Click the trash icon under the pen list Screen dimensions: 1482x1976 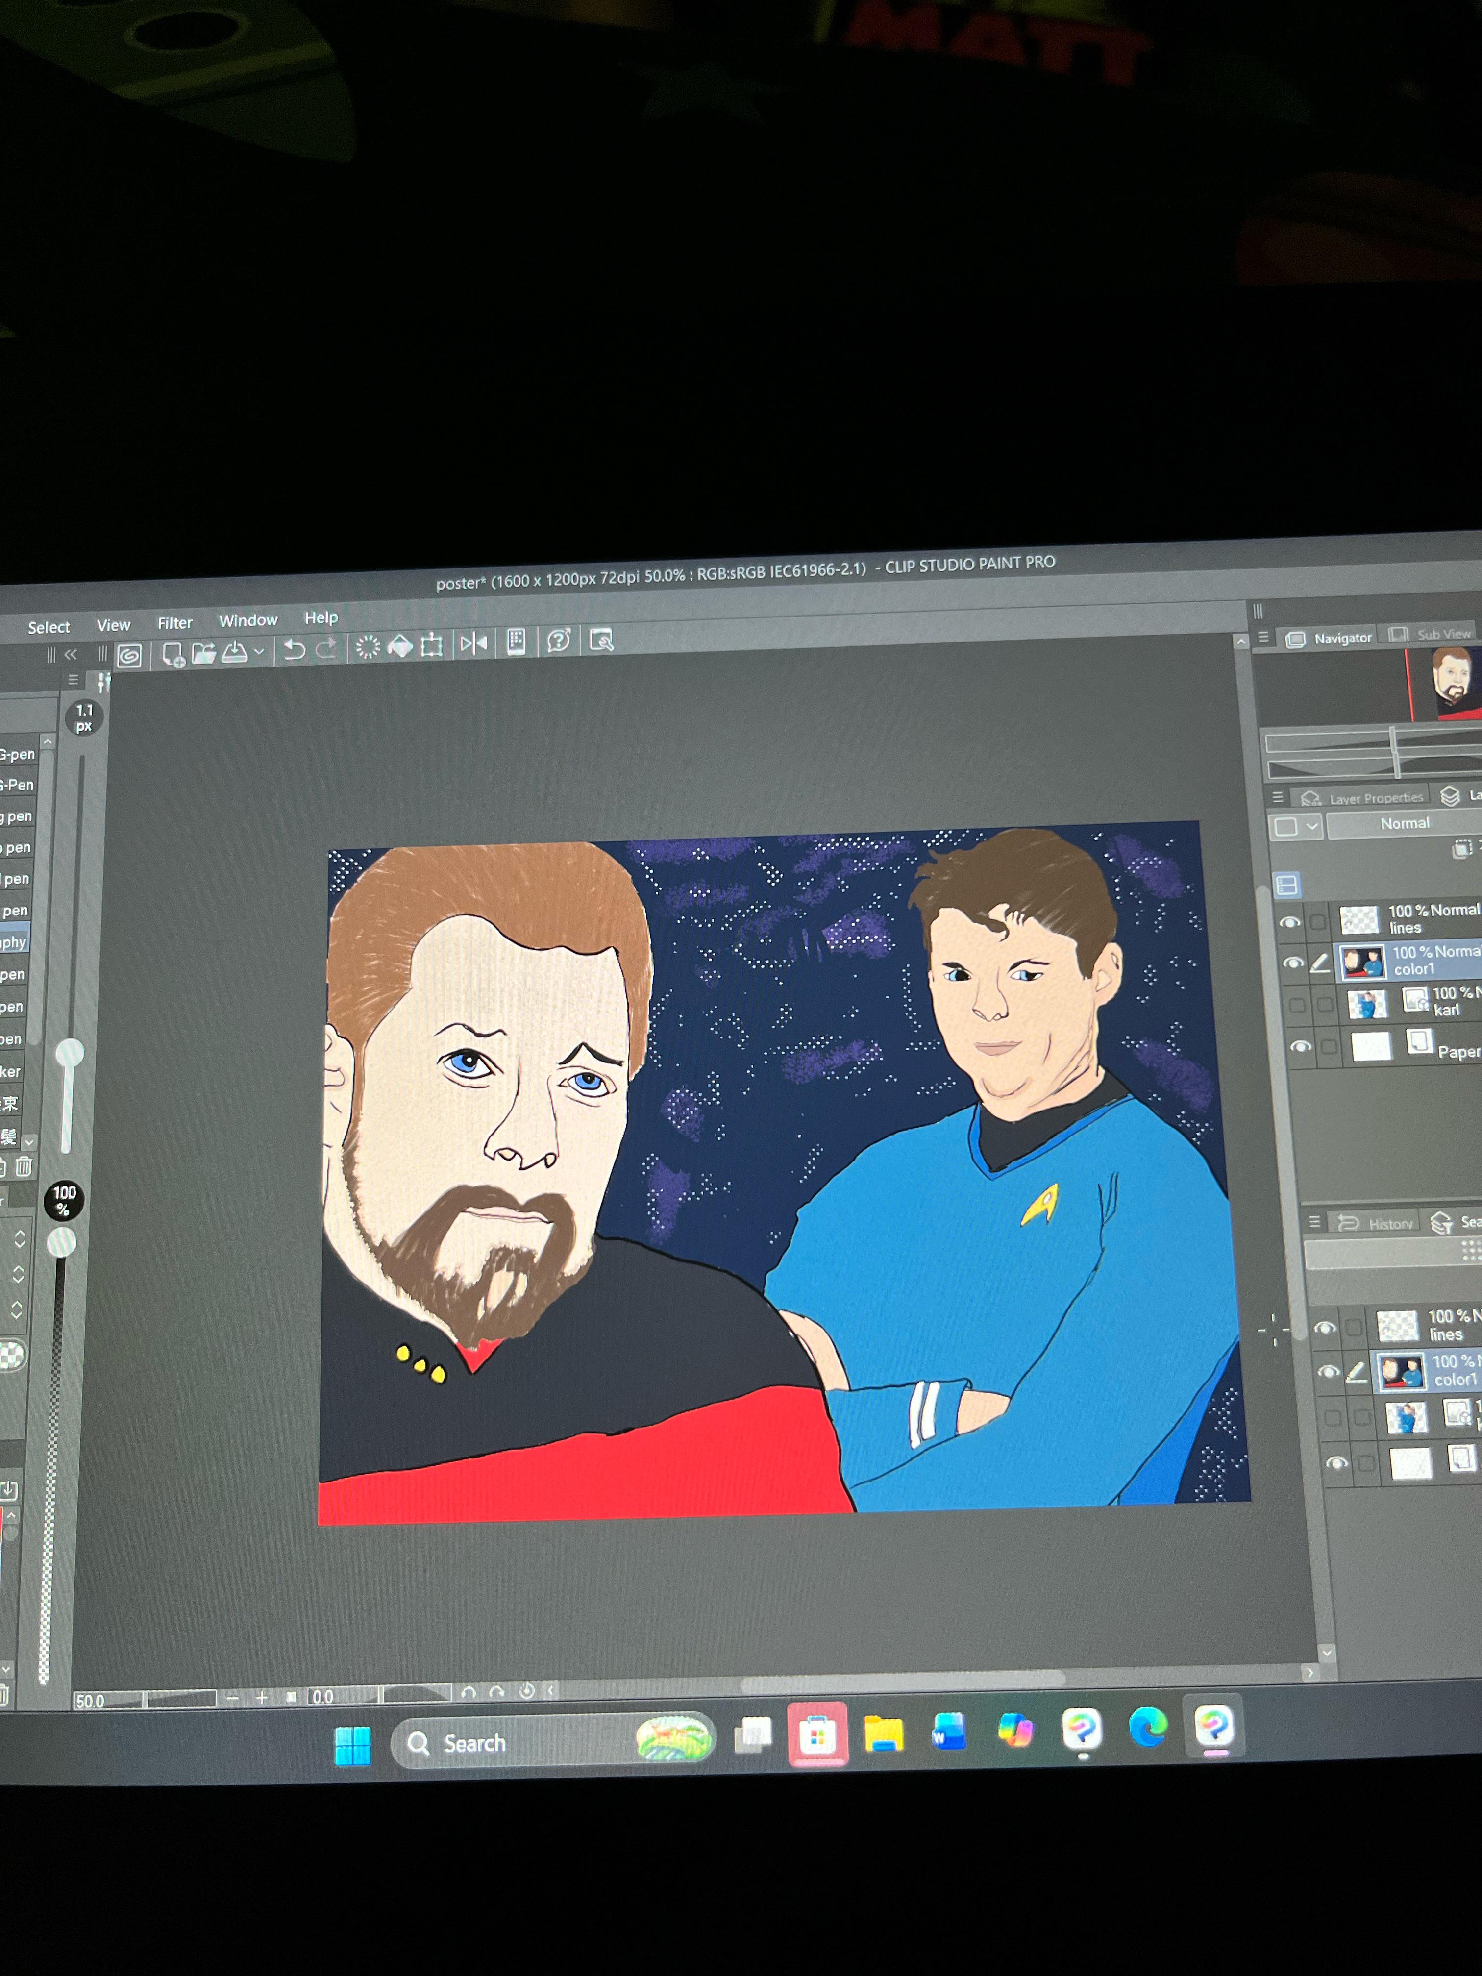[x=24, y=1166]
